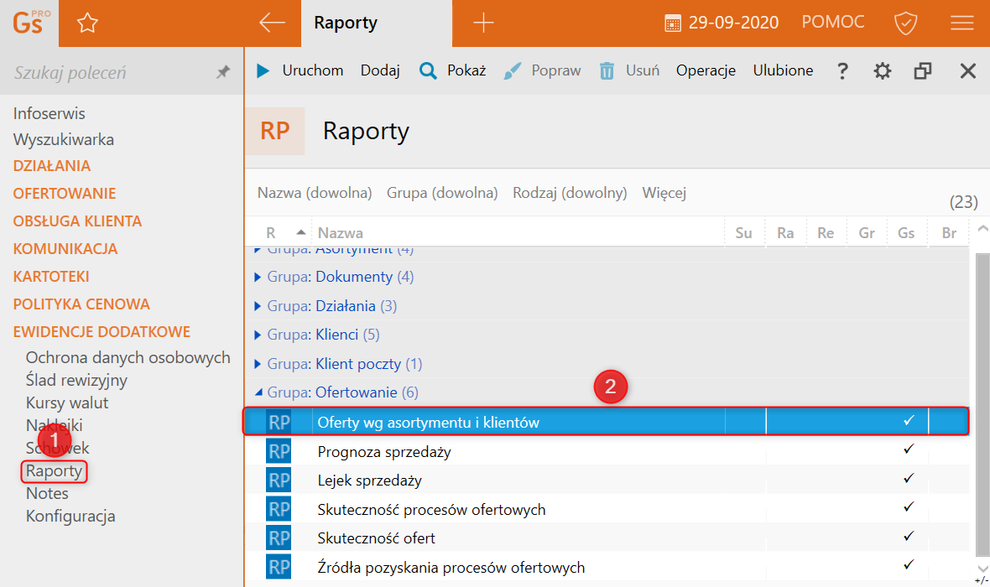Collapse the Ofertowanie group
Viewport: 990px width, 587px height.
pos(258,392)
